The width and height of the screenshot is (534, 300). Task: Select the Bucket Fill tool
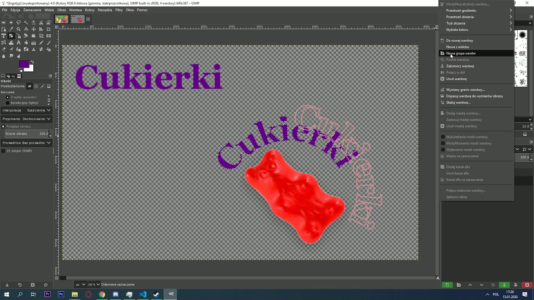pyautogui.click(x=26, y=42)
